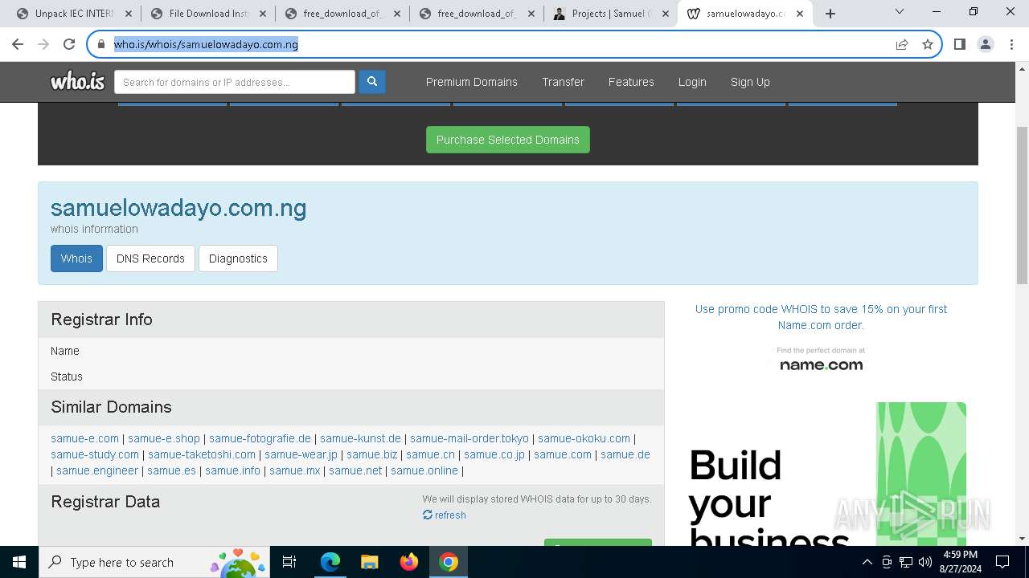Viewport: 1029px width, 578px height.
Task: Open Chrome three-dot menu
Action: click(1011, 44)
